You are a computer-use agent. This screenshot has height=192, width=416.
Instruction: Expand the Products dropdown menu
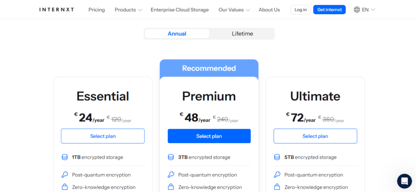point(128,10)
